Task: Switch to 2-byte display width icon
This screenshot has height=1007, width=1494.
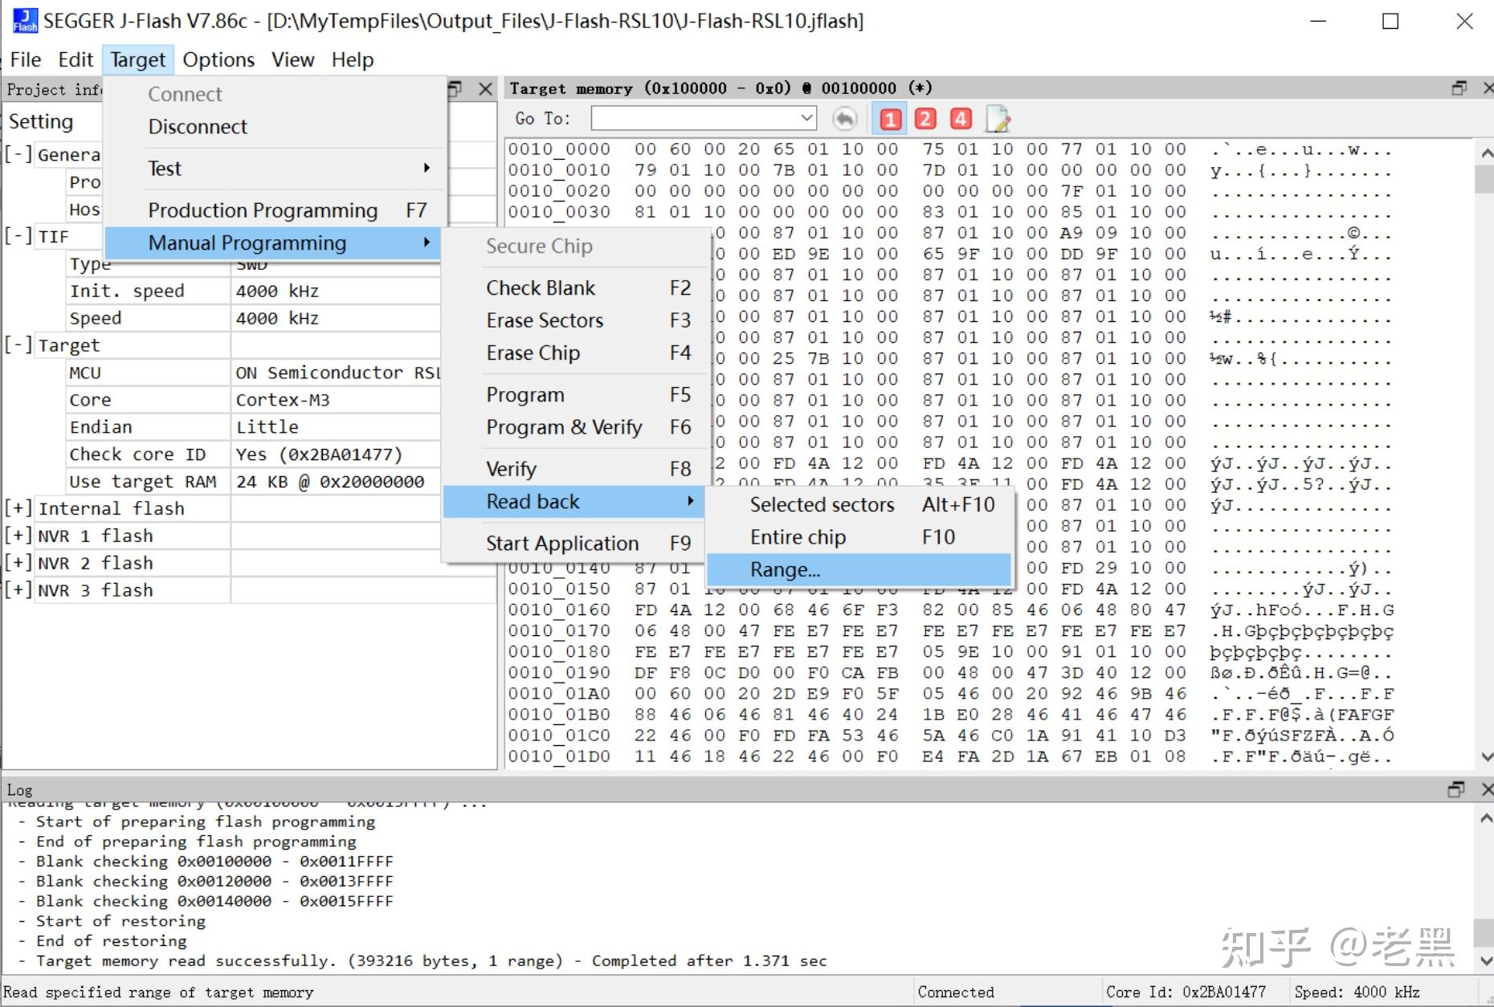Action: point(925,120)
